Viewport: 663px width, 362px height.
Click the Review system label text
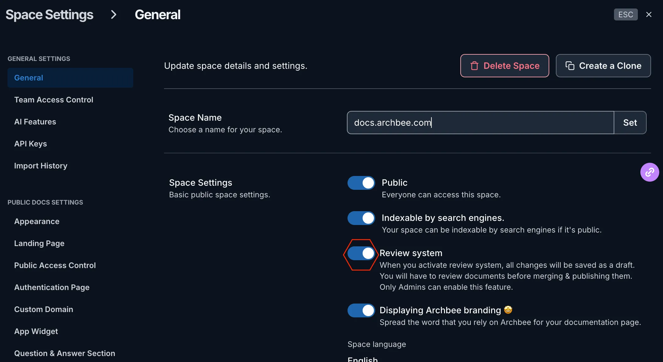click(411, 253)
